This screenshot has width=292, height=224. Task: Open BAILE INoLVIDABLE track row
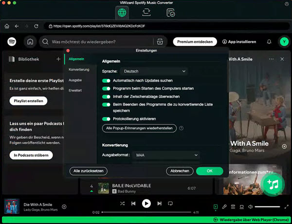pos(146,188)
